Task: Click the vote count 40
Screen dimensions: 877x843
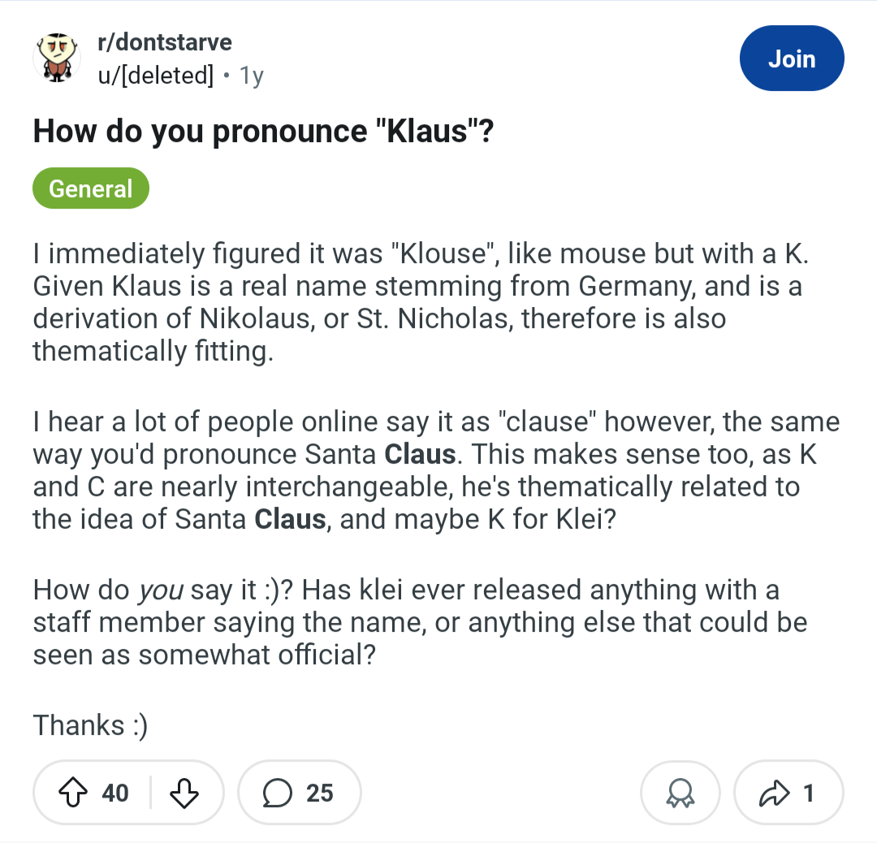Action: click(115, 793)
